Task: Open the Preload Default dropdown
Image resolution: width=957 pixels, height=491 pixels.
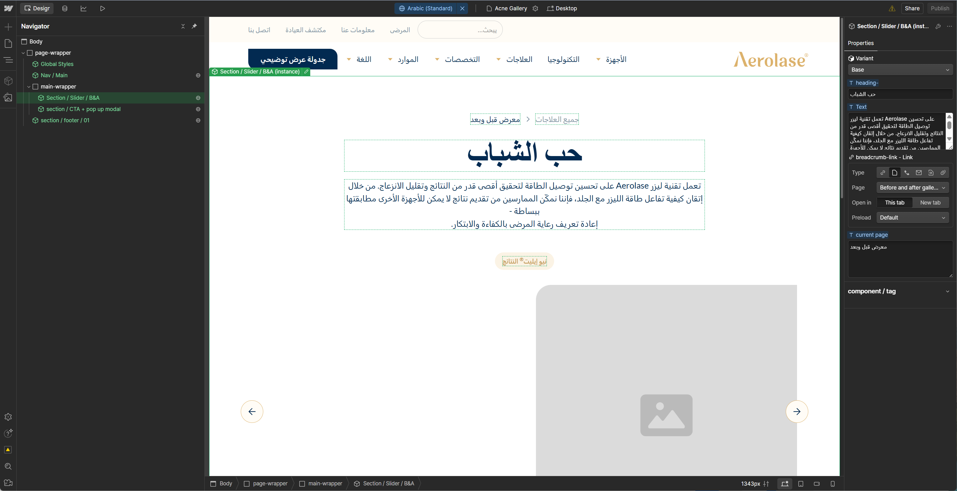Action: [x=912, y=218]
